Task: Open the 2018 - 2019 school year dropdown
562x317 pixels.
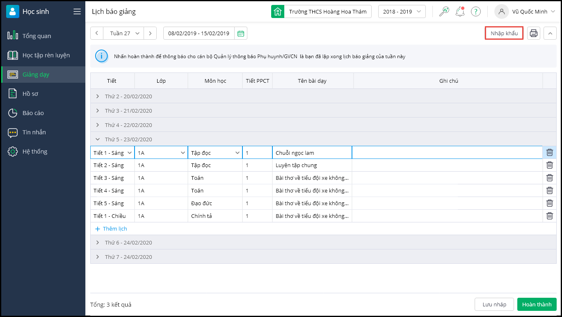Action: 402,11
